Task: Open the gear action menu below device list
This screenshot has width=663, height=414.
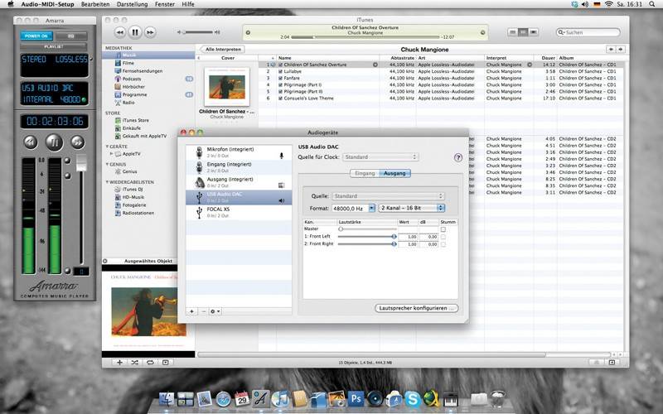Action: (x=215, y=311)
